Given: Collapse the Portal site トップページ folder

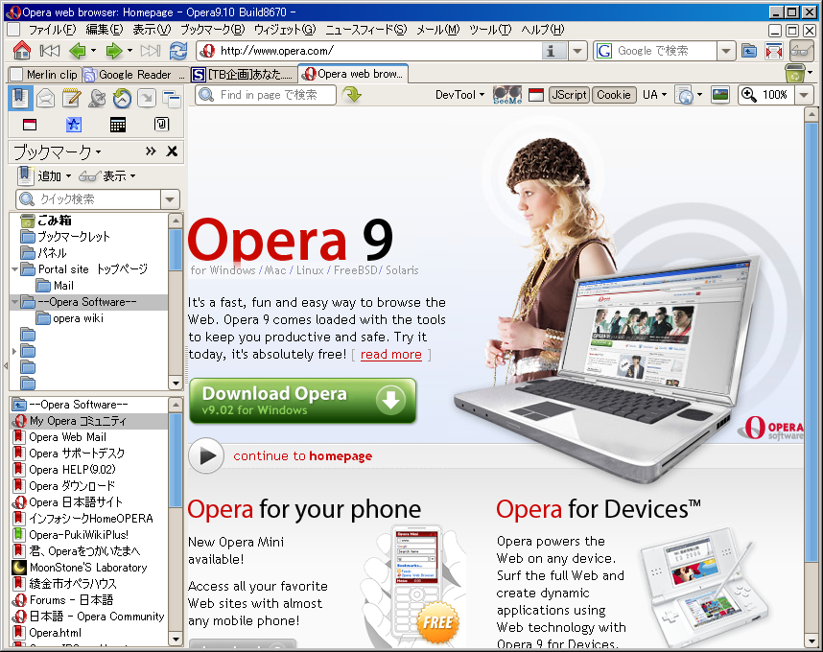Looking at the screenshot, I should tap(14, 269).
